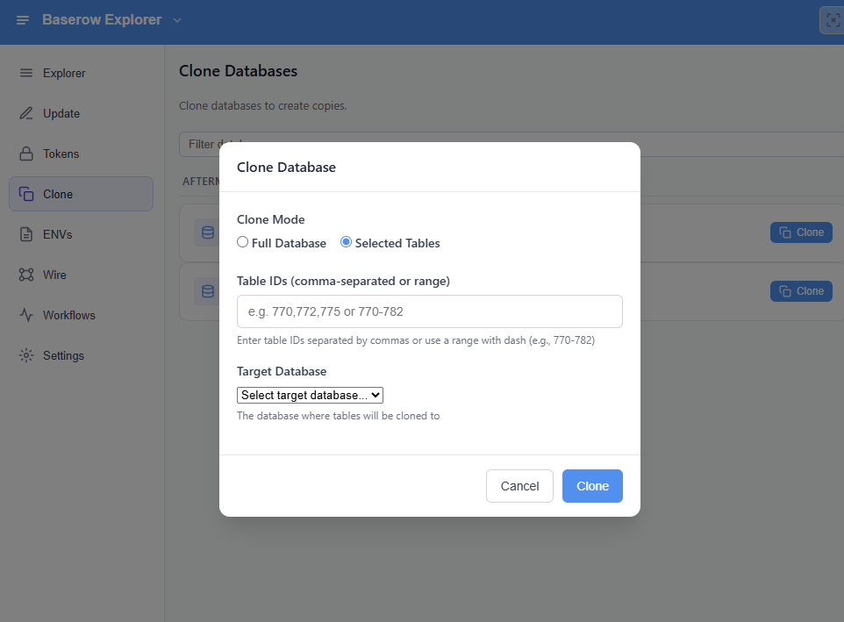
Task: Click the Settings gear icon
Action: tap(26, 355)
